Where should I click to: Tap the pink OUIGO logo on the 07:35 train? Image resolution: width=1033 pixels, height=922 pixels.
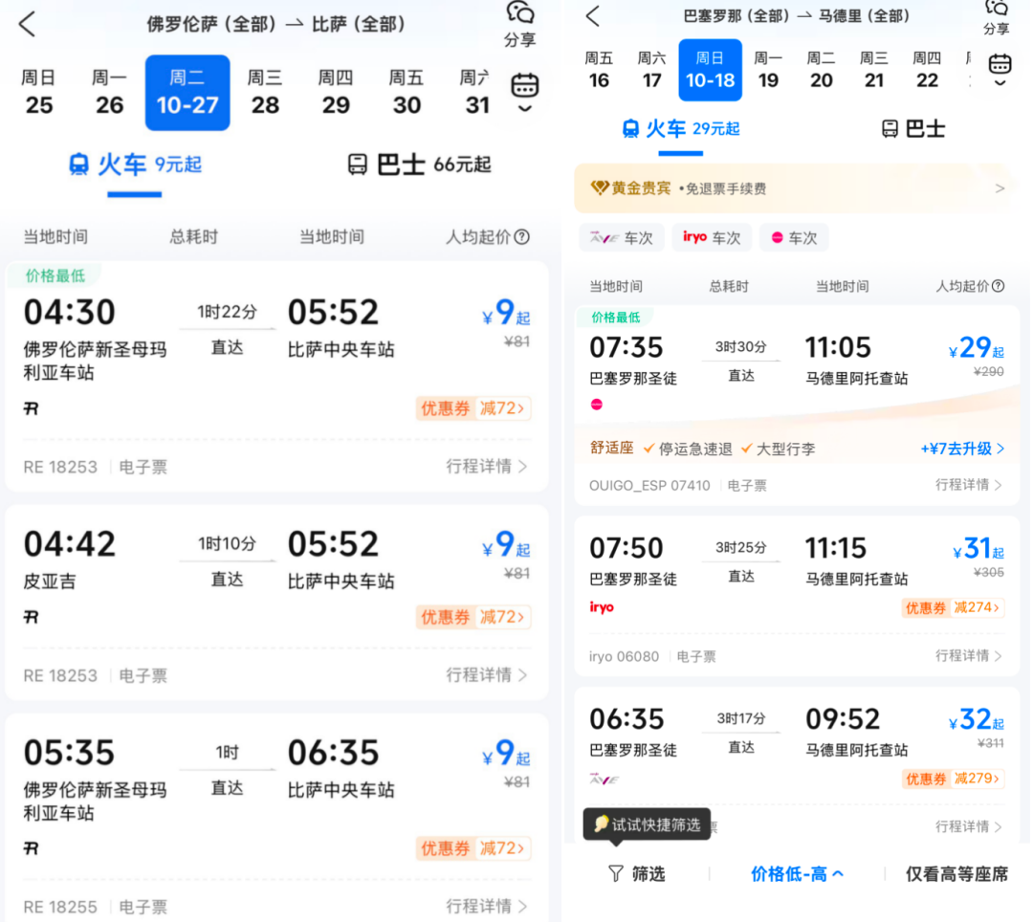(597, 405)
